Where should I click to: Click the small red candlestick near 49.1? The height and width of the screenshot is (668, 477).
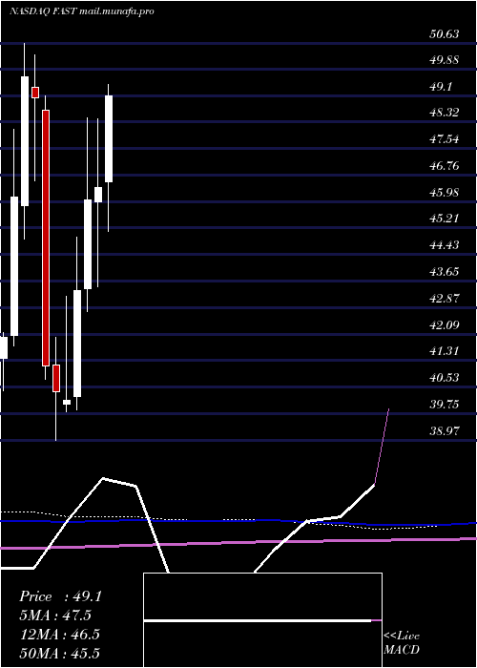coord(35,92)
